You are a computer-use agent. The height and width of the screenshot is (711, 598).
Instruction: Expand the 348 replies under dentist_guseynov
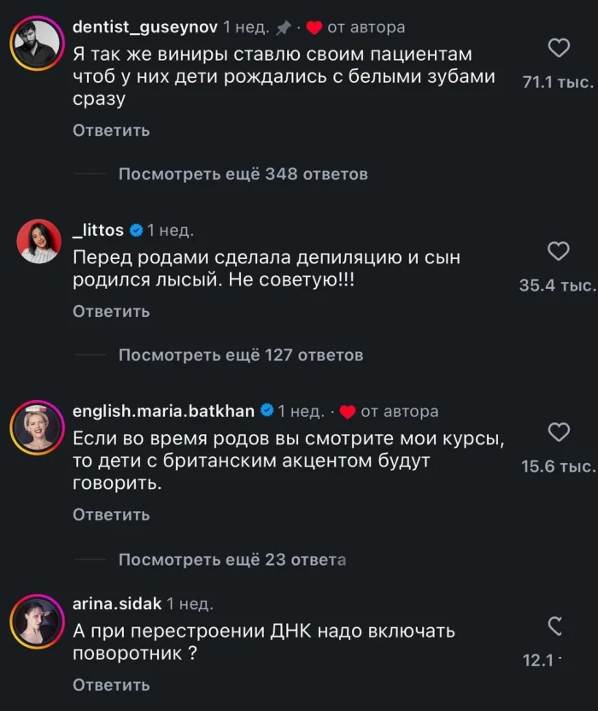(244, 173)
